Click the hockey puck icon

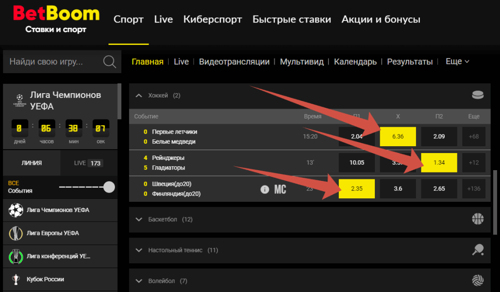[x=478, y=96]
